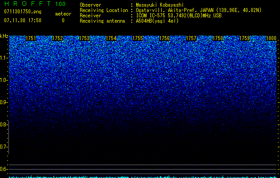Screen dimensions: 280x178
Task: Click the 1753 time marker
Action: 84,38
